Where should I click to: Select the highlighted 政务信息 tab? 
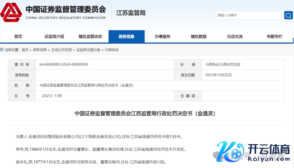click(x=127, y=36)
